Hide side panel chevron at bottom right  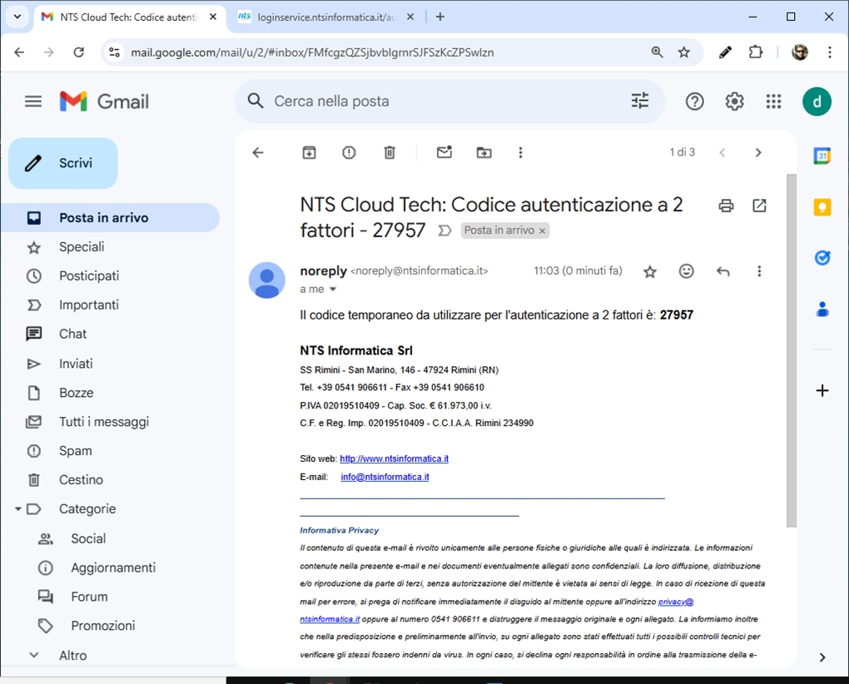pyautogui.click(x=822, y=657)
